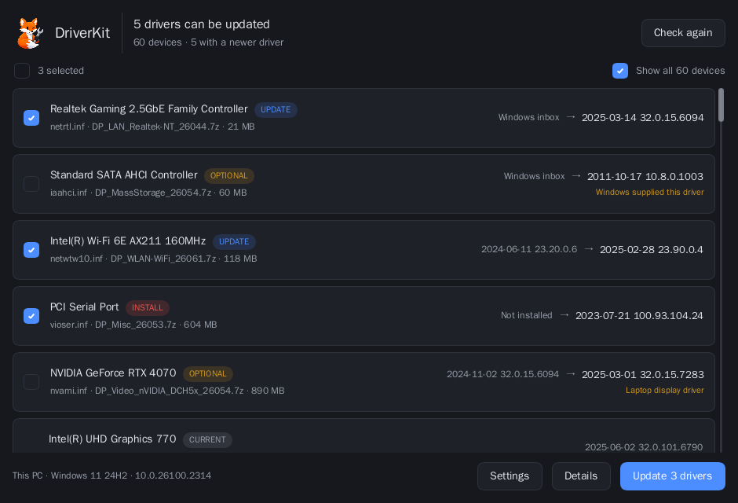Viewport: 738px width, 503px height.
Task: Select the Standard SATA AHCI Controller name
Action: [x=124, y=175]
